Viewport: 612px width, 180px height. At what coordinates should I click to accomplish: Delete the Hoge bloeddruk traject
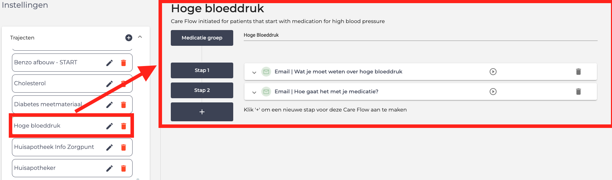[x=123, y=126]
